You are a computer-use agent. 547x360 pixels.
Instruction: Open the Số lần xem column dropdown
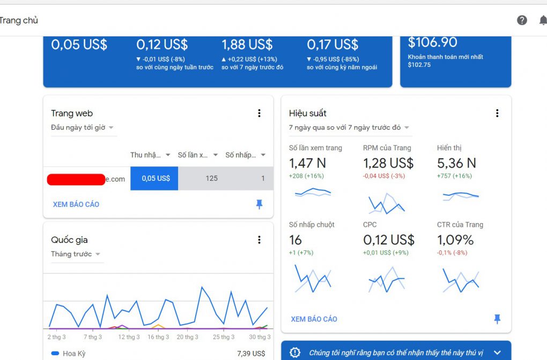(198, 155)
